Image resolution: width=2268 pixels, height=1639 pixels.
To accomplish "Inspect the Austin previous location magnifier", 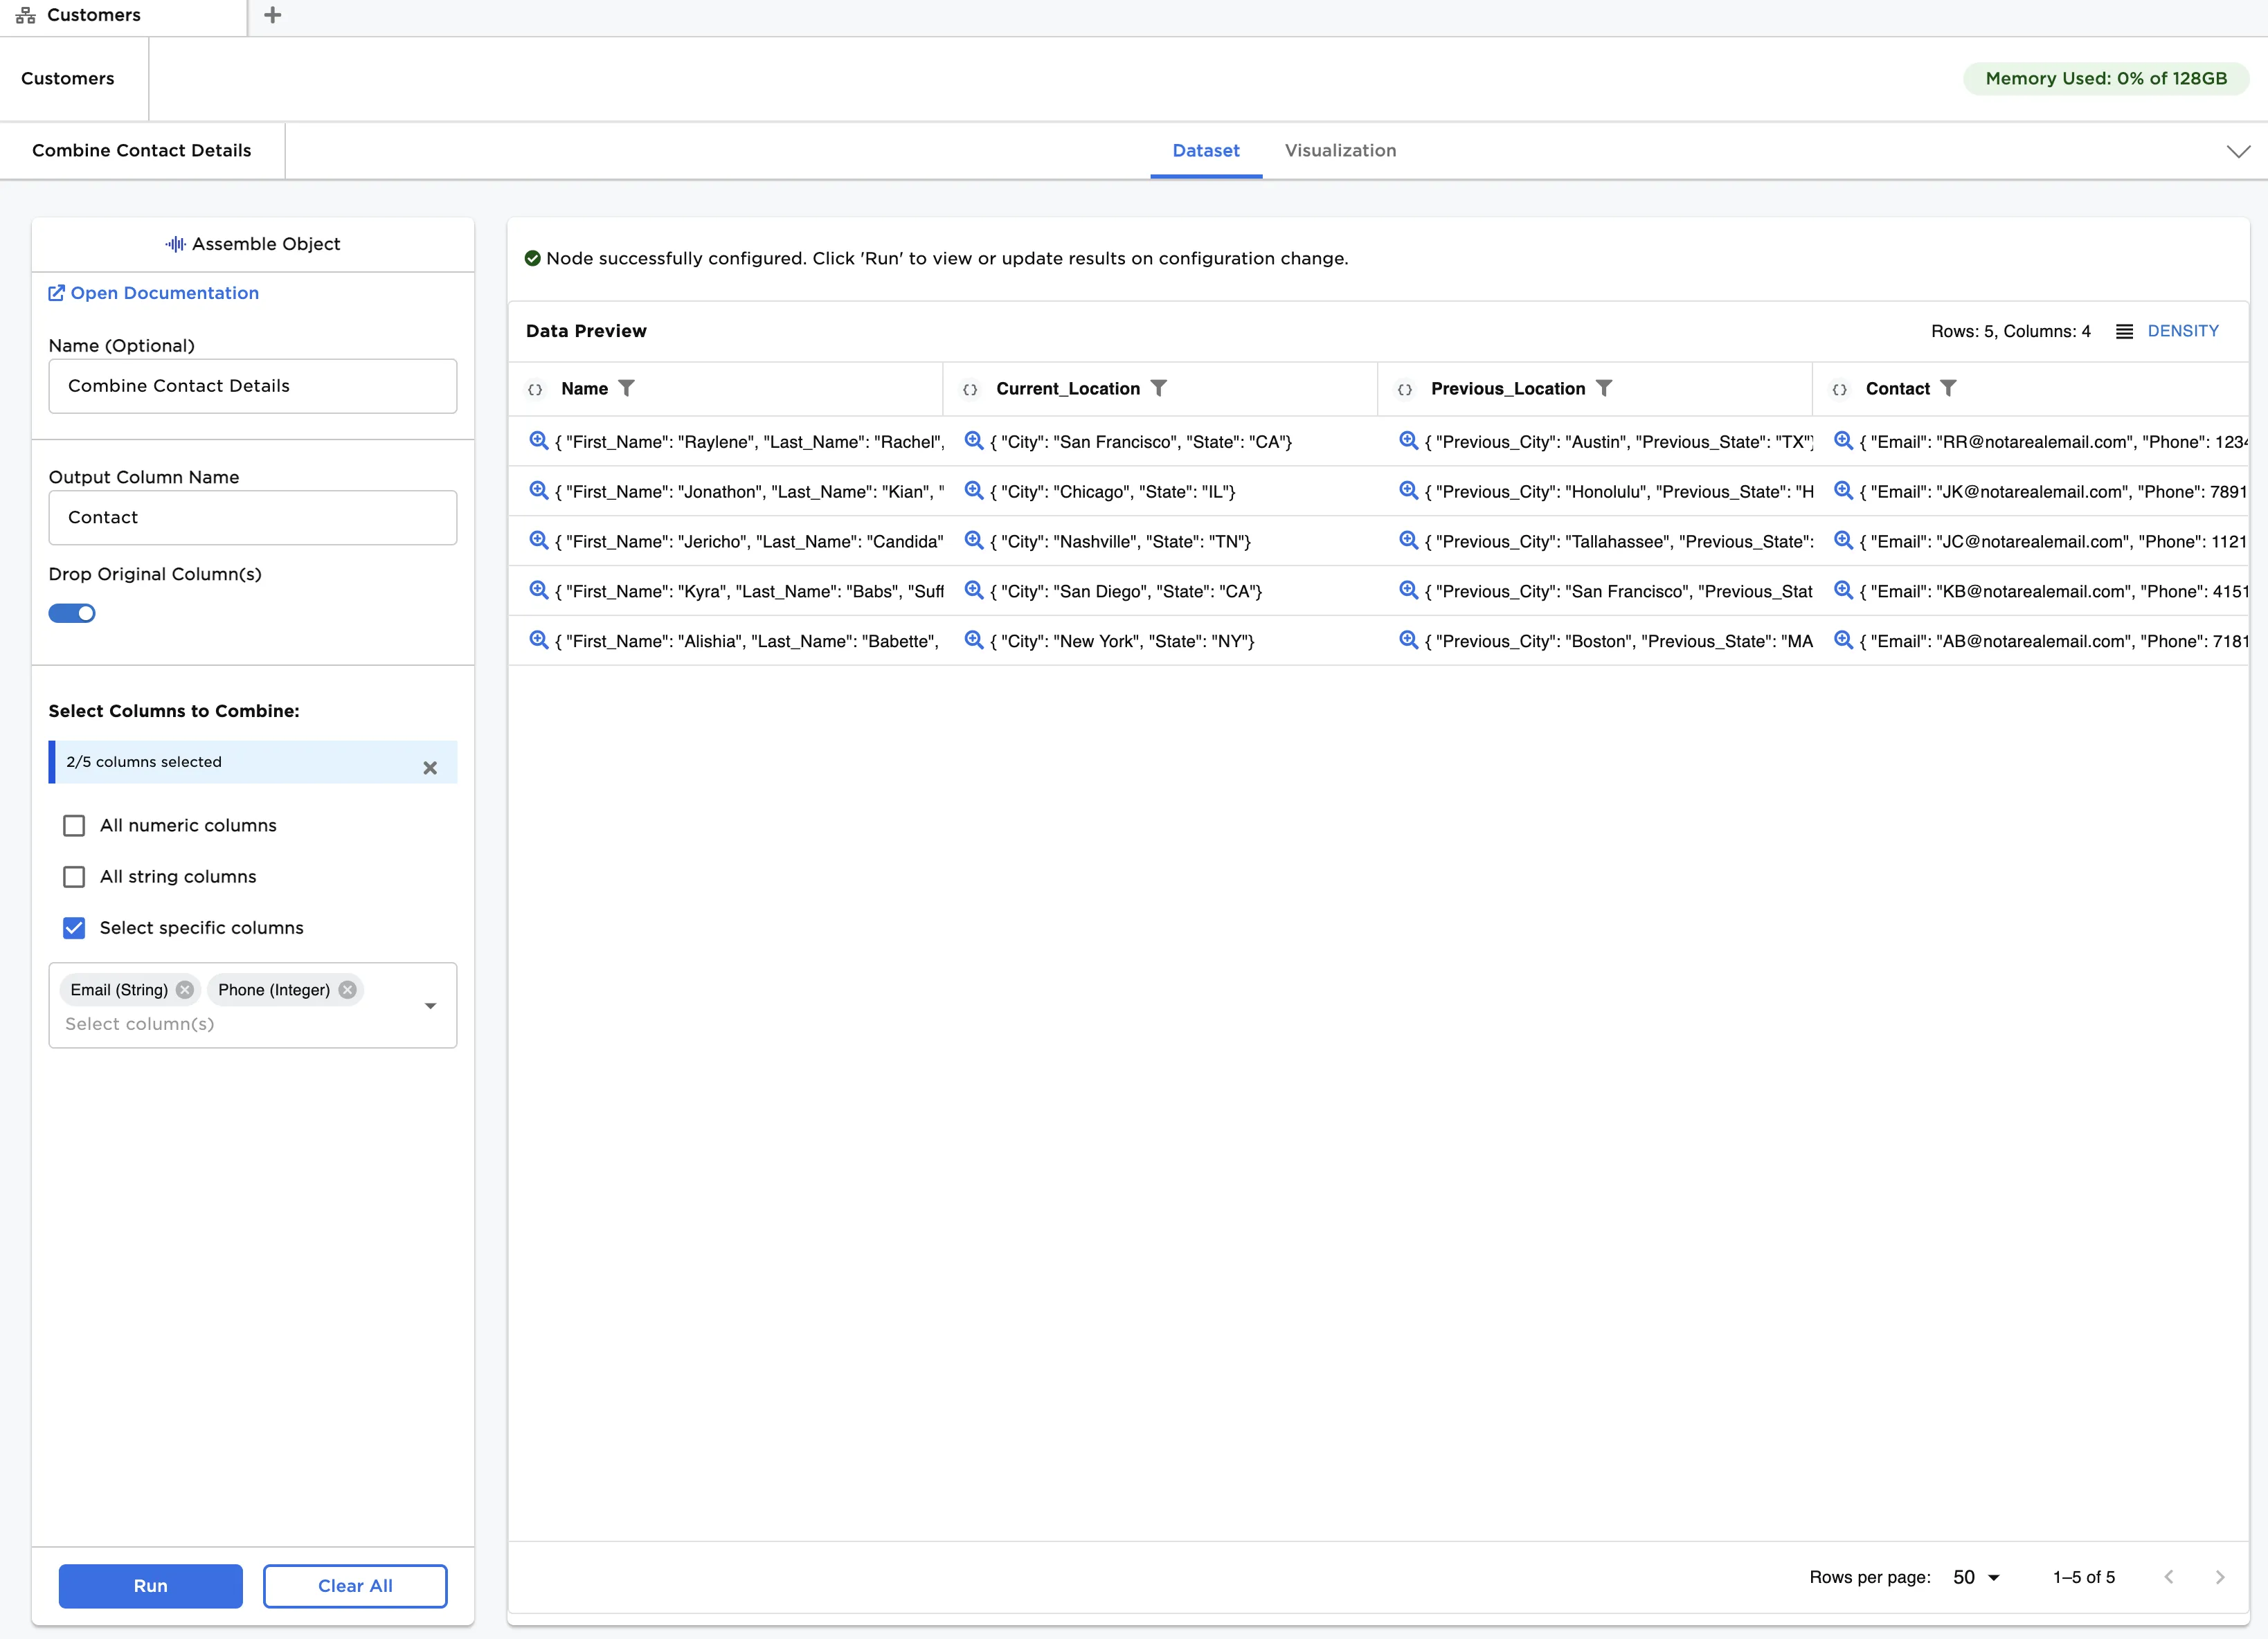I will coord(1408,441).
